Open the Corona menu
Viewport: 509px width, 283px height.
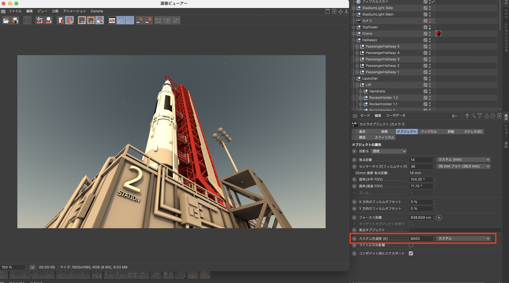pyautogui.click(x=97, y=11)
